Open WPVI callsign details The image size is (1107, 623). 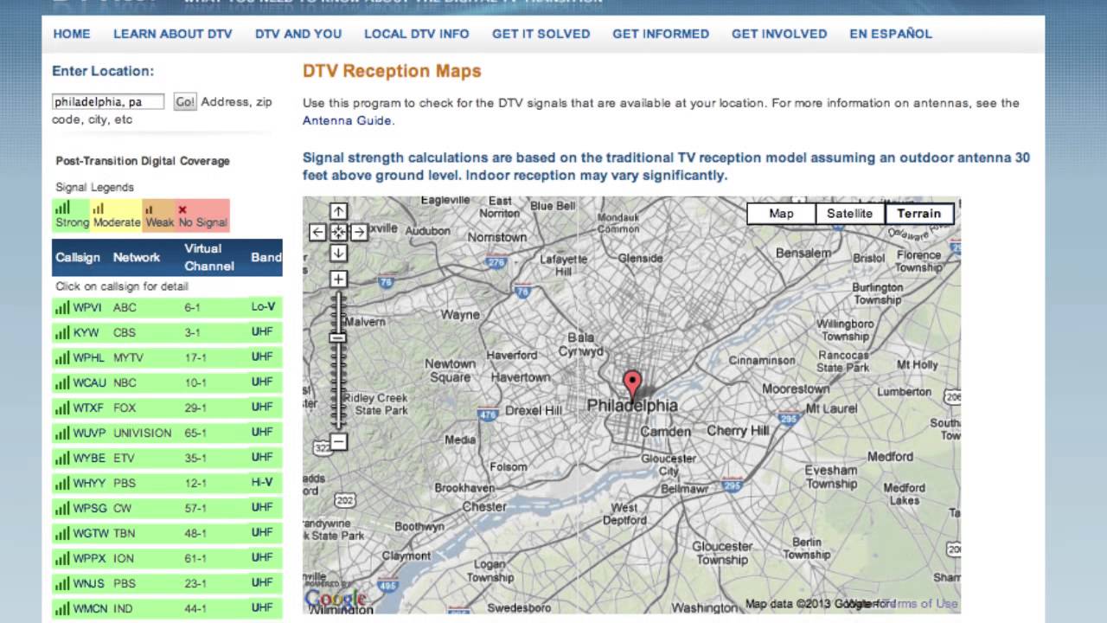pyautogui.click(x=87, y=307)
